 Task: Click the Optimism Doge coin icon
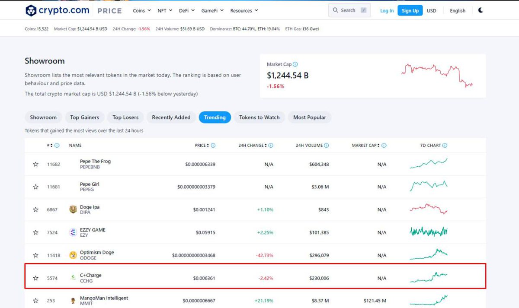pyautogui.click(x=73, y=255)
